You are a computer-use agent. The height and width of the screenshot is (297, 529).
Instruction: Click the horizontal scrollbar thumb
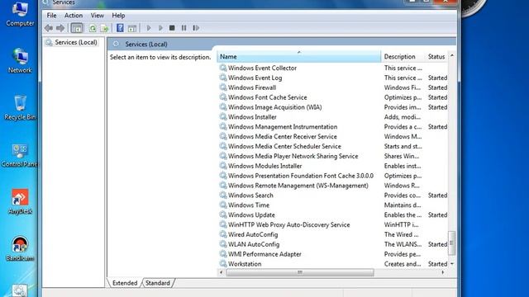point(300,272)
